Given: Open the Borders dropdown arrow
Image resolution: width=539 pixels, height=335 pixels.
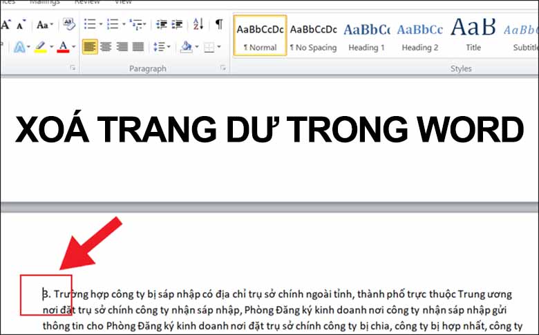Looking at the screenshot, I should pyautogui.click(x=219, y=47).
